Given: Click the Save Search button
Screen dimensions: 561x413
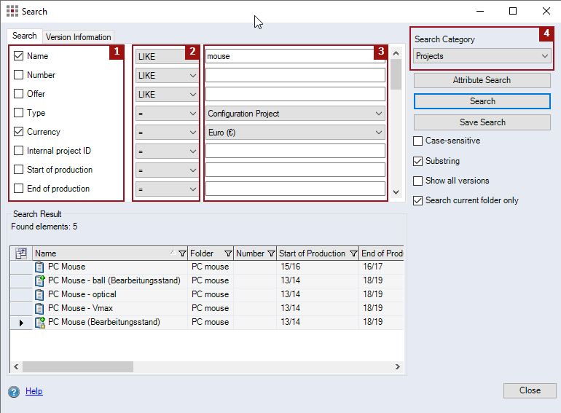Looking at the screenshot, I should coord(482,122).
